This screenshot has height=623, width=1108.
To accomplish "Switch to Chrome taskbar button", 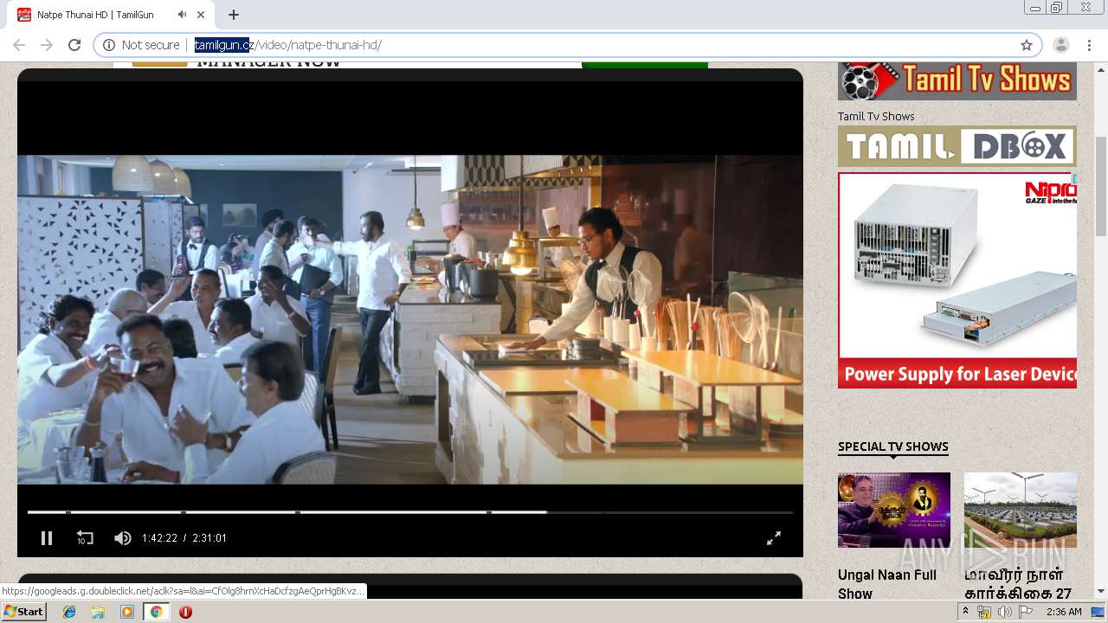I will point(156,612).
